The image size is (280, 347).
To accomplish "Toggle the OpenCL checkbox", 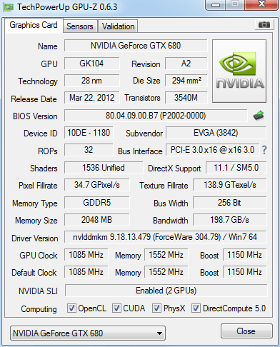I will click(71, 308).
